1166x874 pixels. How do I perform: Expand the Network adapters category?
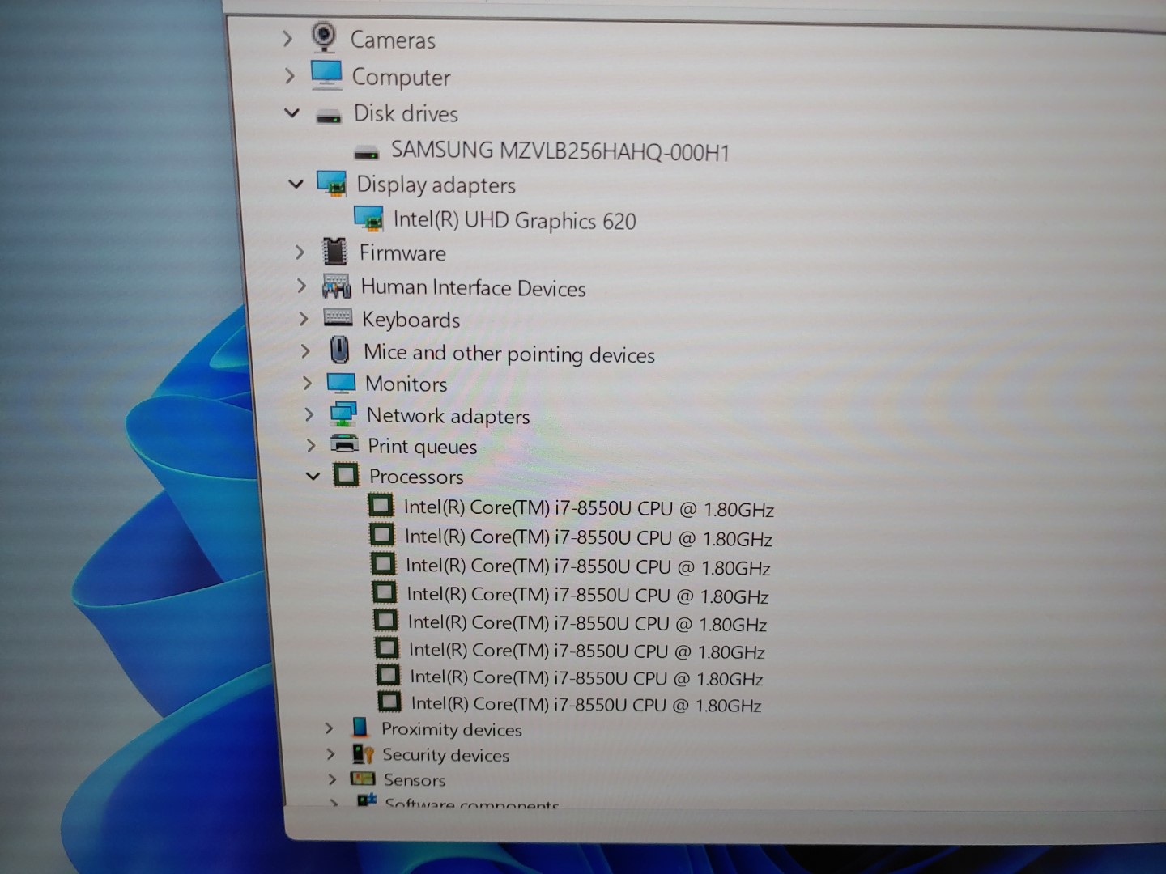click(x=309, y=414)
